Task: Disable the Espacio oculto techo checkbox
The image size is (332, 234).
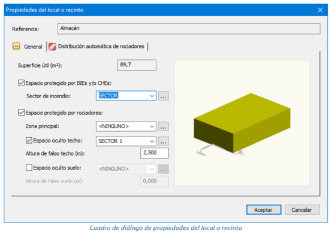Action: 29,141
